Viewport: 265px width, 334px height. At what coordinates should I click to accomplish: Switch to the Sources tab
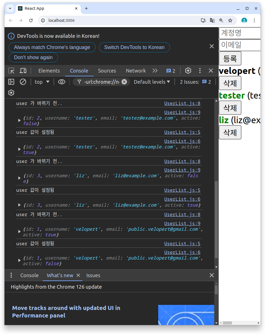click(x=107, y=71)
